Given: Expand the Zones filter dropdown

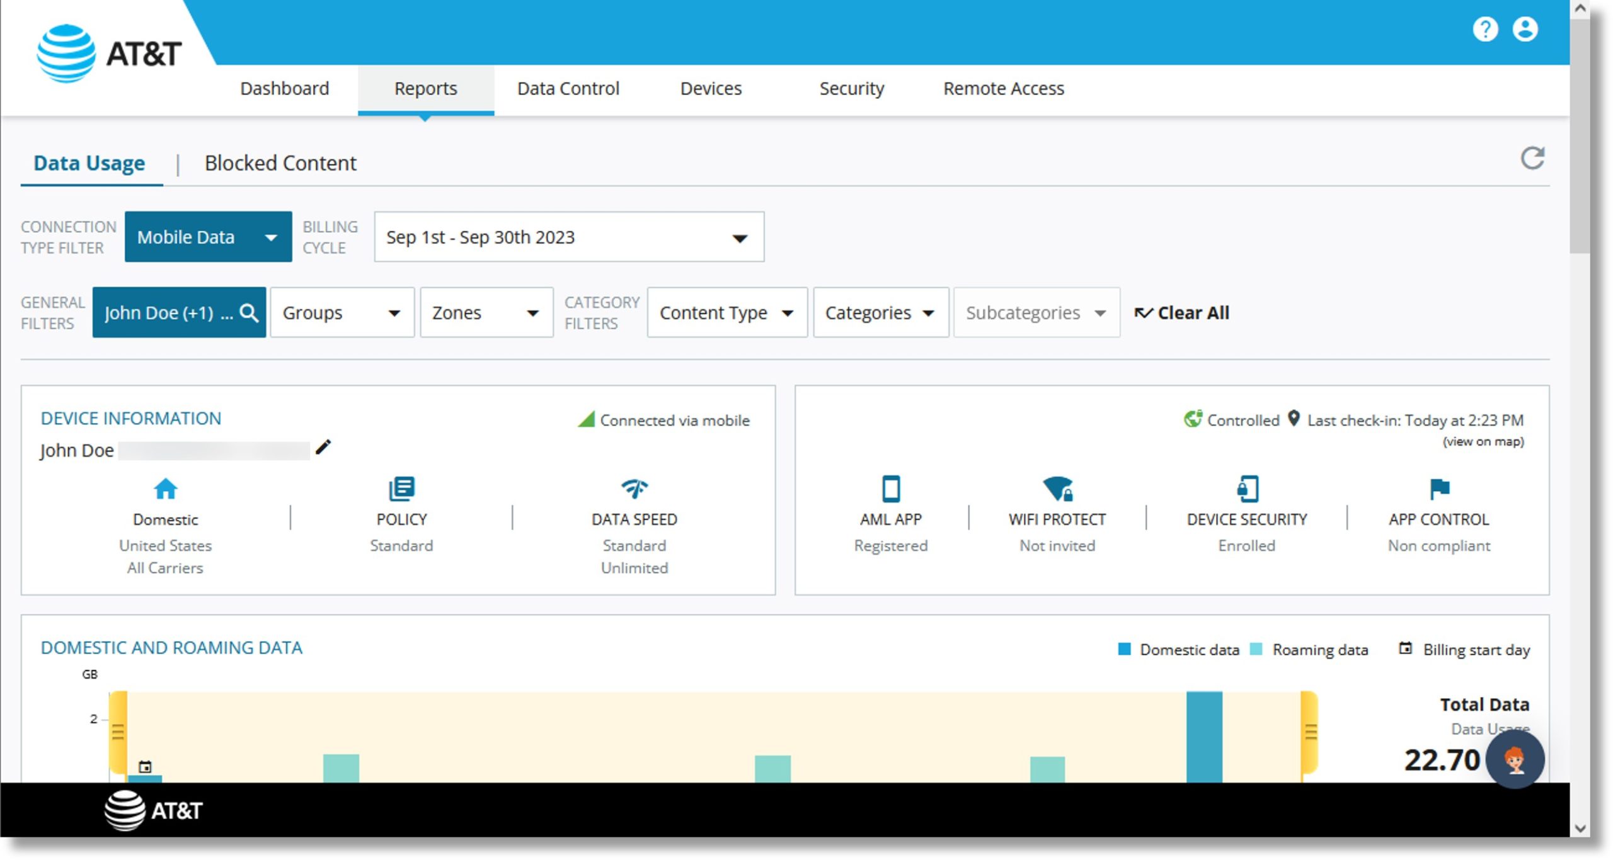Looking at the screenshot, I should 486,313.
